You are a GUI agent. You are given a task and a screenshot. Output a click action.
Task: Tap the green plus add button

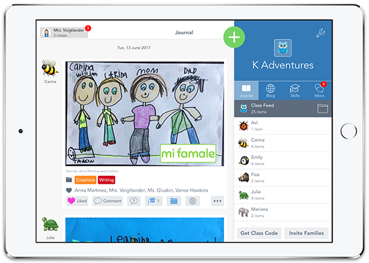(x=234, y=37)
